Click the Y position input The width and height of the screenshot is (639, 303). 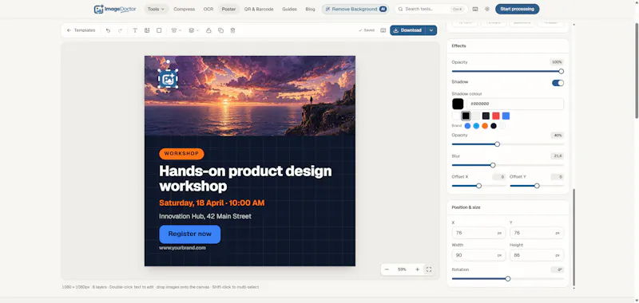tap(537, 233)
